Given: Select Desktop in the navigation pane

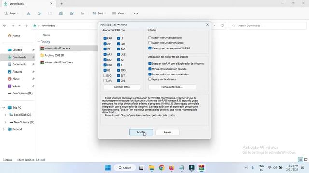Looking at the screenshot, I should click(x=18, y=50).
